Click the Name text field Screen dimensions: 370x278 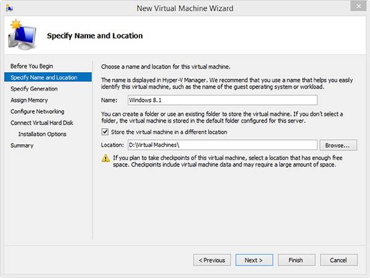click(221, 100)
